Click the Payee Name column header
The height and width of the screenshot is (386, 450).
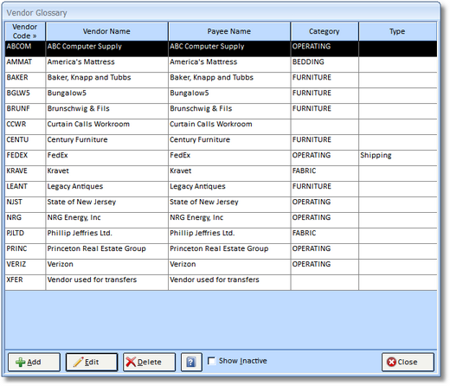229,31
